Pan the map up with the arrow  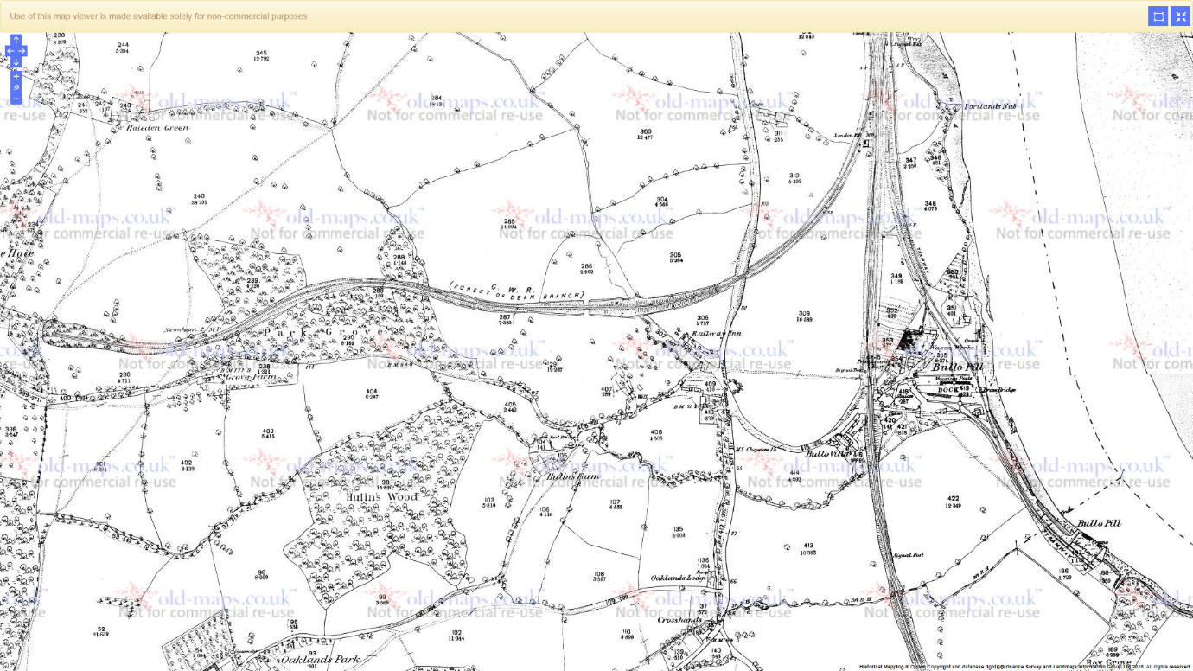pyautogui.click(x=16, y=40)
